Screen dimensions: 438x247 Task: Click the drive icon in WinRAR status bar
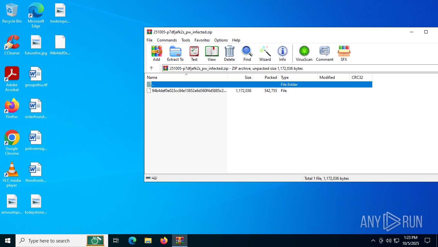click(148, 178)
